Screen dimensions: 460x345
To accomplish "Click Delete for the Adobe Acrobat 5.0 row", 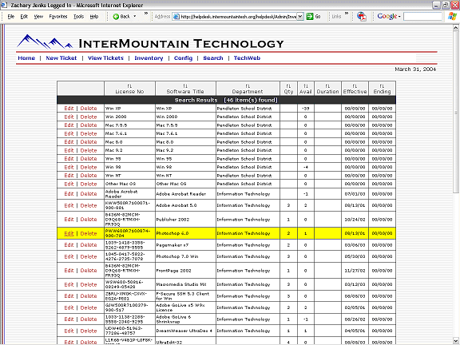I will click(89, 205).
